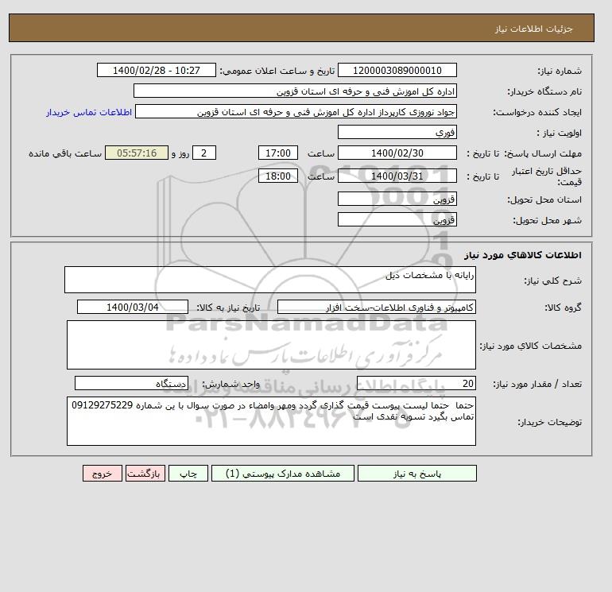612x592 pixels.
Task: Click label واحد شمارش
Action: pos(230,384)
